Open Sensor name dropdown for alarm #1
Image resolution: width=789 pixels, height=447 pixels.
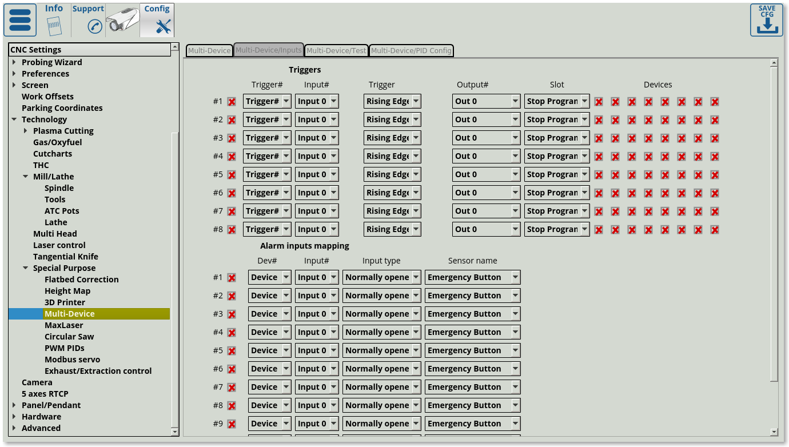coord(472,277)
